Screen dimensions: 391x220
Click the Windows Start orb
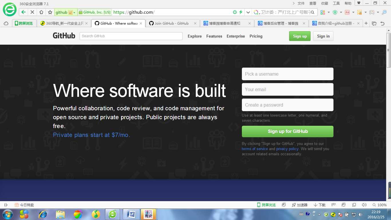tap(7, 214)
